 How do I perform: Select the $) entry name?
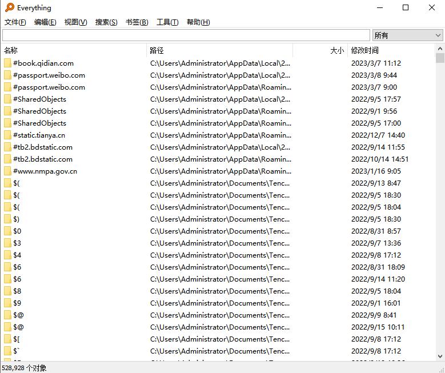(17, 219)
